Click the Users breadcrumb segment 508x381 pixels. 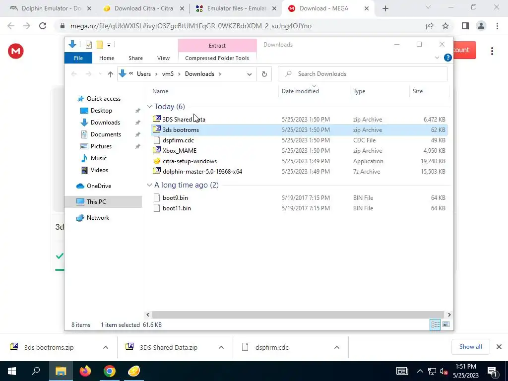(x=144, y=74)
